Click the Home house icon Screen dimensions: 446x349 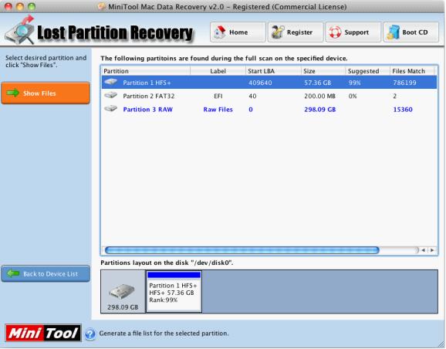220,32
